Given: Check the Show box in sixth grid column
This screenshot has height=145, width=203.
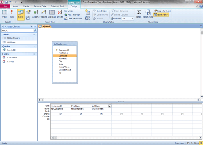Looking at the screenshot, I should point(162,114).
